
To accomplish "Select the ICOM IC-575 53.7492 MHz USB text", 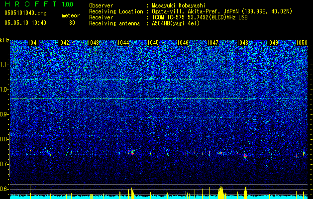I will point(200,17).
